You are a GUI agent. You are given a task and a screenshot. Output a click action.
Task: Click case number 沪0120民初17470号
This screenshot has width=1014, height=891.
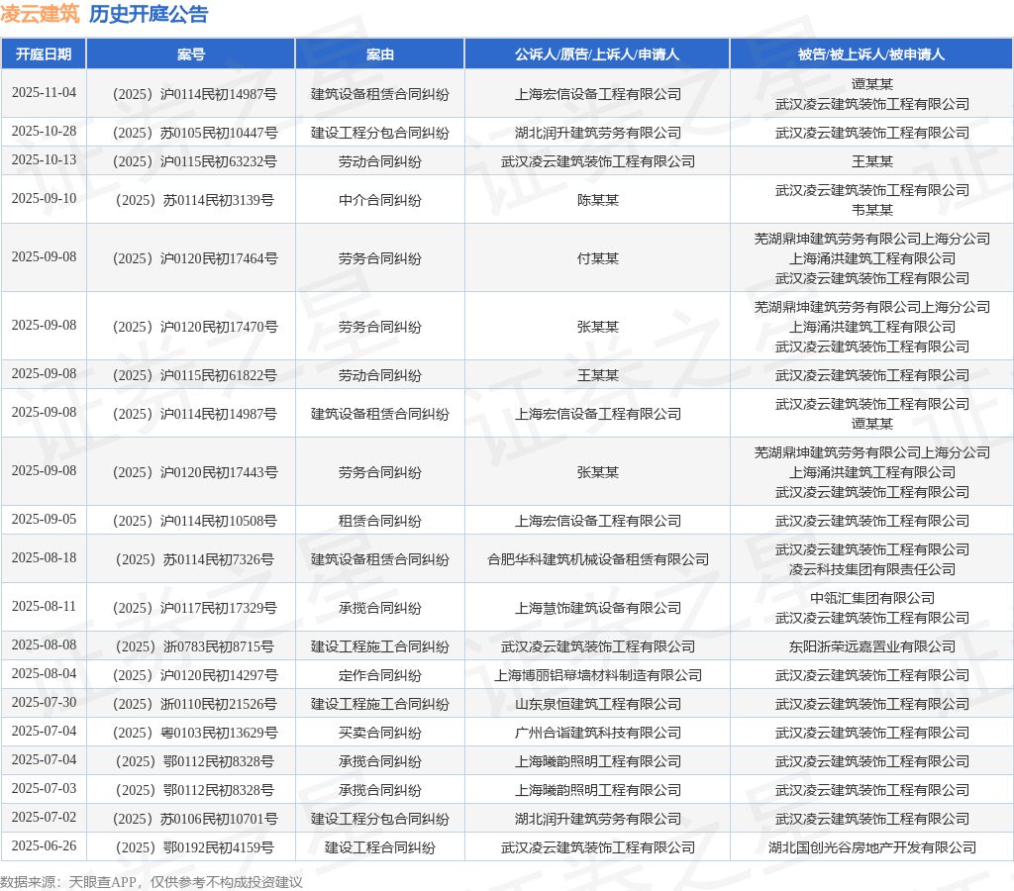click(195, 327)
